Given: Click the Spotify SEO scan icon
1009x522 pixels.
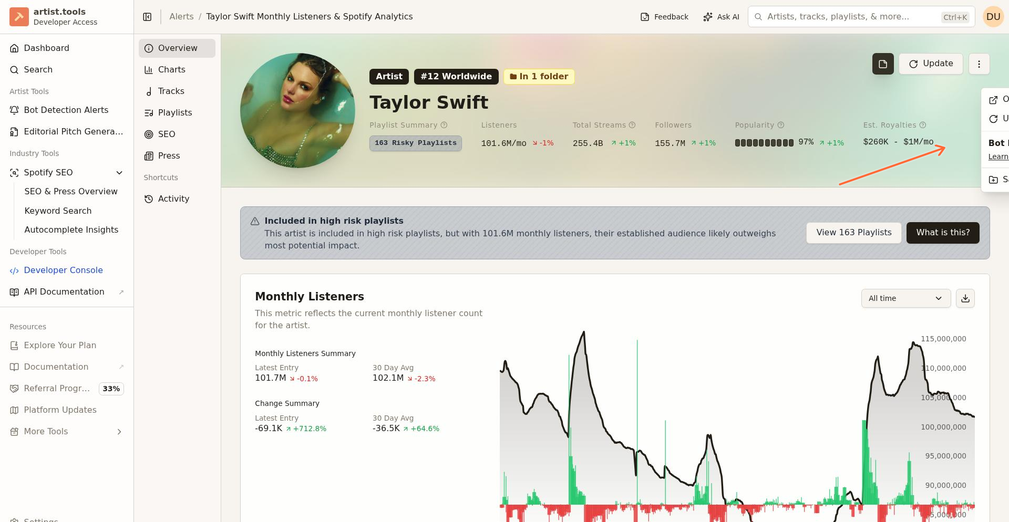Looking at the screenshot, I should pos(14,173).
